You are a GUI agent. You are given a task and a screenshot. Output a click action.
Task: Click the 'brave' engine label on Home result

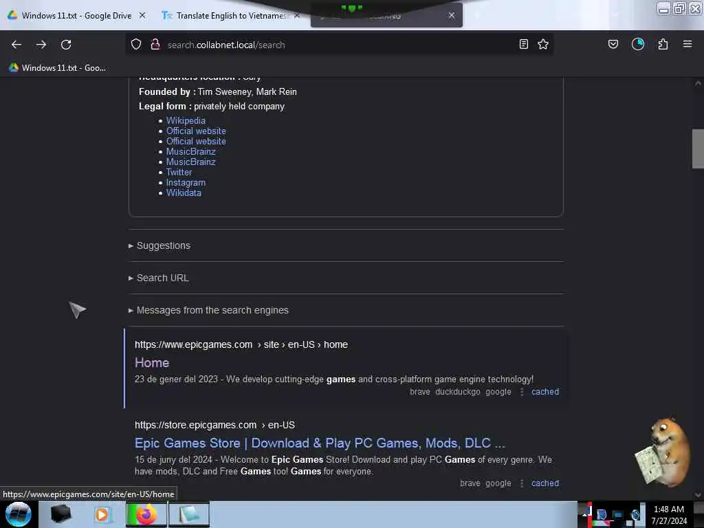pos(420,391)
